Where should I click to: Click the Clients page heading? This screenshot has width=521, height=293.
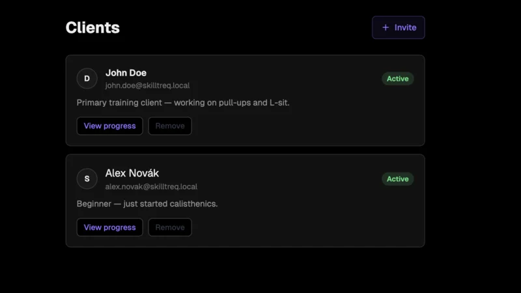pyautogui.click(x=92, y=27)
